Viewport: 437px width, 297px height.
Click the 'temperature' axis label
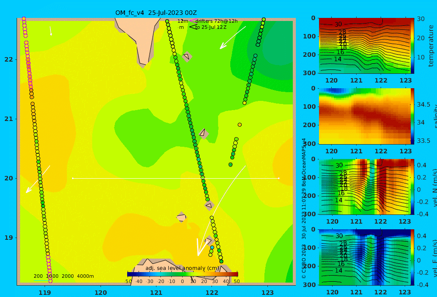(x=431, y=46)
